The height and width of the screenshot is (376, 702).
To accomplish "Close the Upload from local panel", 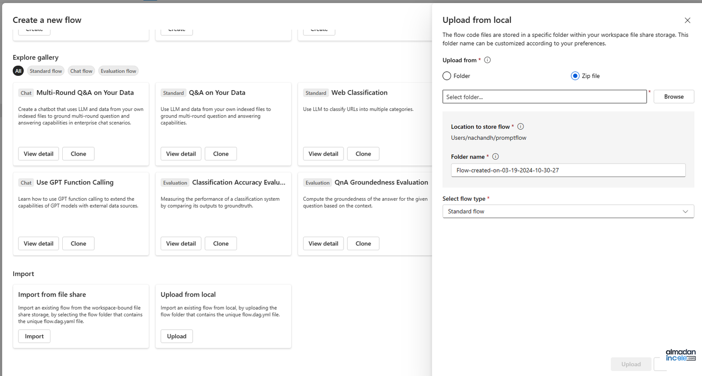I will click(x=688, y=20).
